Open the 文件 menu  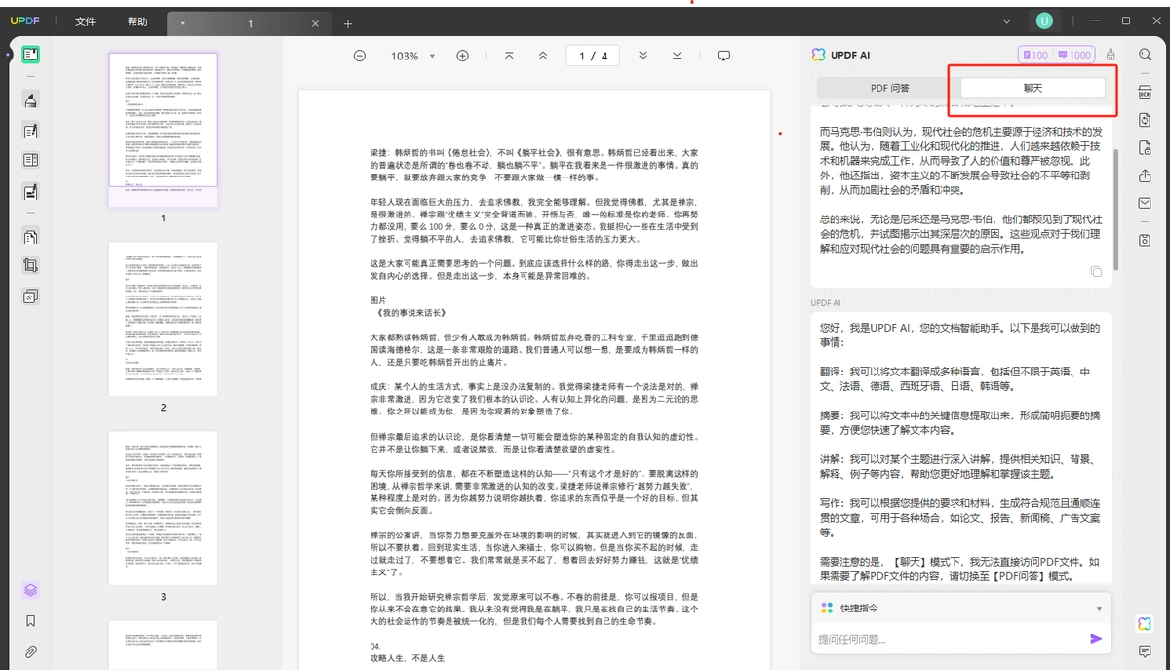point(86,21)
